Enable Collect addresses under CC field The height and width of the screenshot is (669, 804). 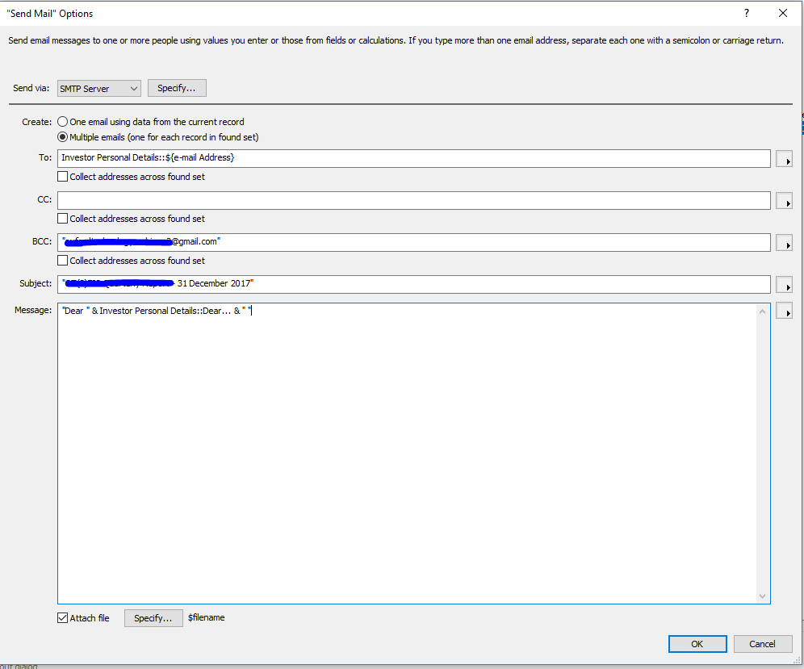tap(62, 219)
